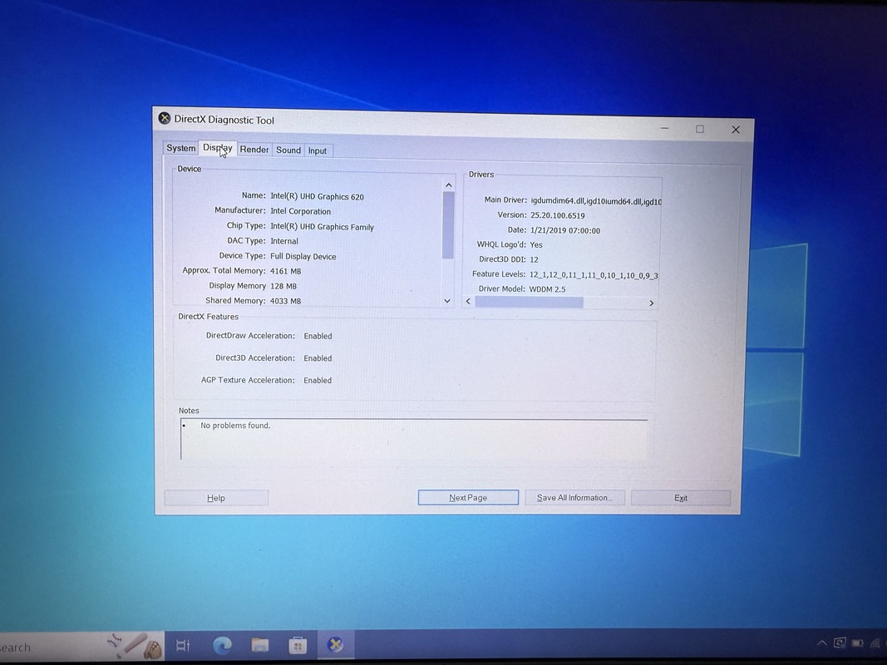The height and width of the screenshot is (665, 887).
Task: Click Device list scroll down arrow
Action: (x=447, y=301)
